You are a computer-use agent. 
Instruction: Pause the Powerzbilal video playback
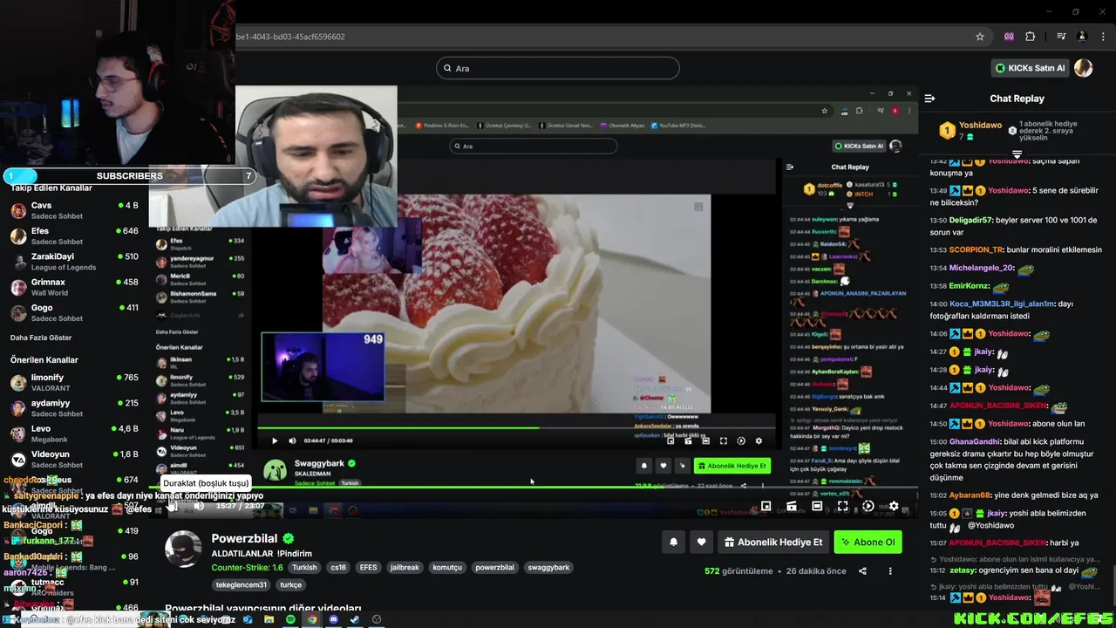(173, 506)
